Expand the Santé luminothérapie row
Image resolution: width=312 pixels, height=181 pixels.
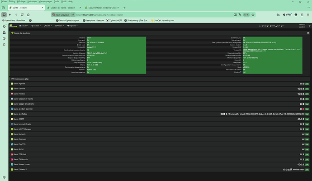pyautogui.click(x=159, y=124)
